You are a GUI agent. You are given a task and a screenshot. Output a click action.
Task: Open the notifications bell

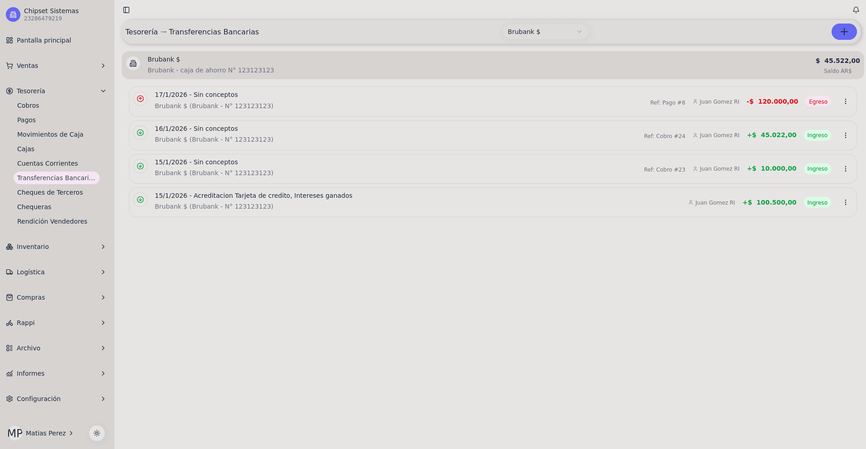click(856, 10)
